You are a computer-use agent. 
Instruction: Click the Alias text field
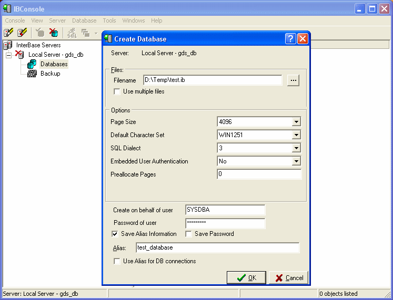(x=218, y=247)
